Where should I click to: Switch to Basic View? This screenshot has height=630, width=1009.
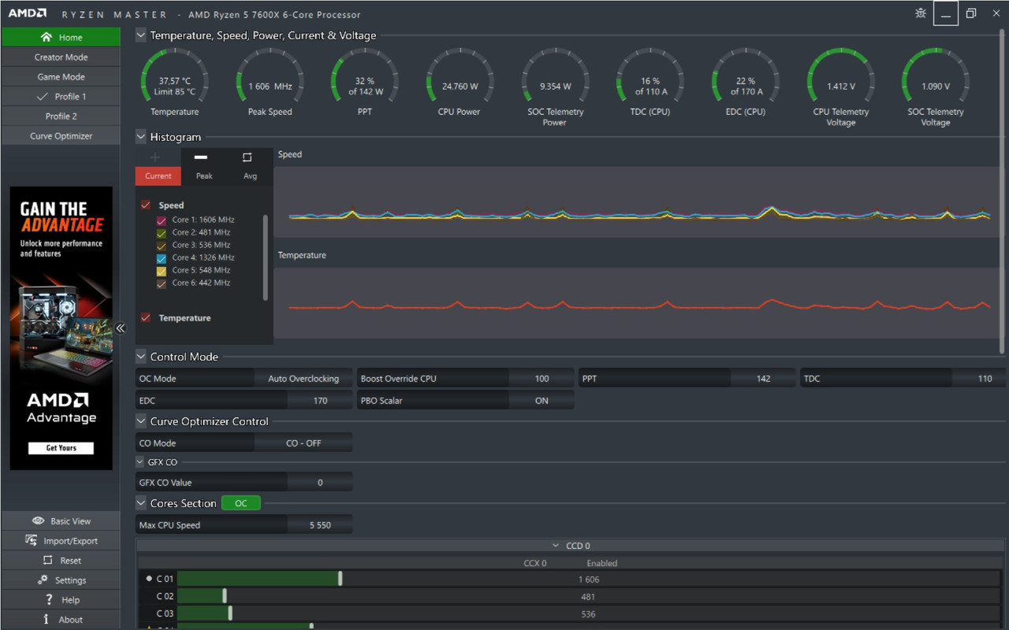tap(61, 521)
